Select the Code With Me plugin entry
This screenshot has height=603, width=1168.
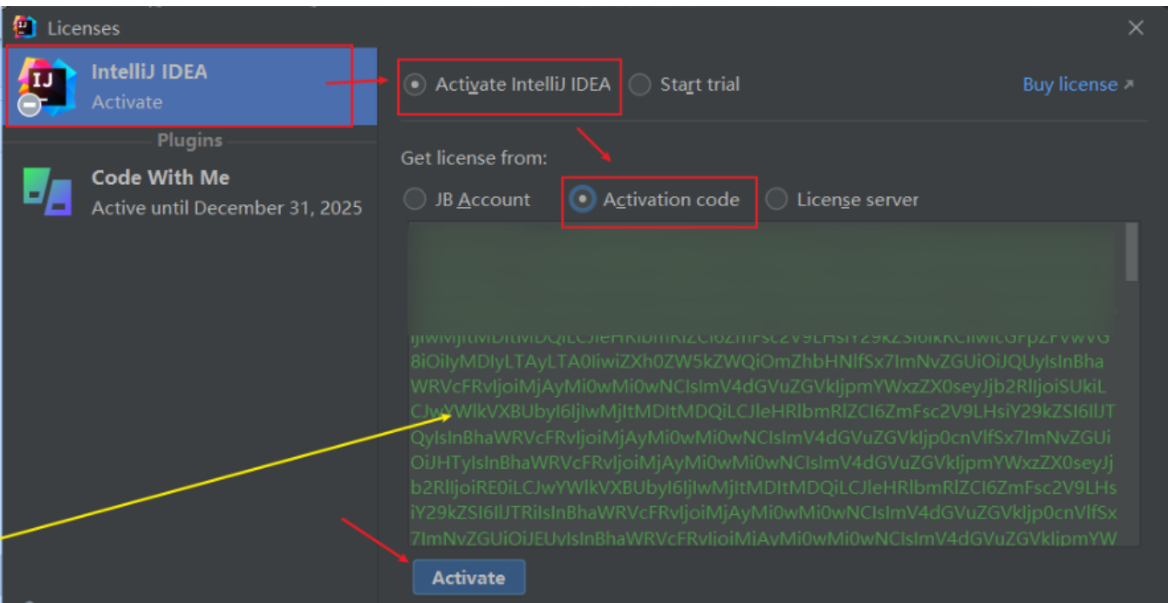point(189,192)
